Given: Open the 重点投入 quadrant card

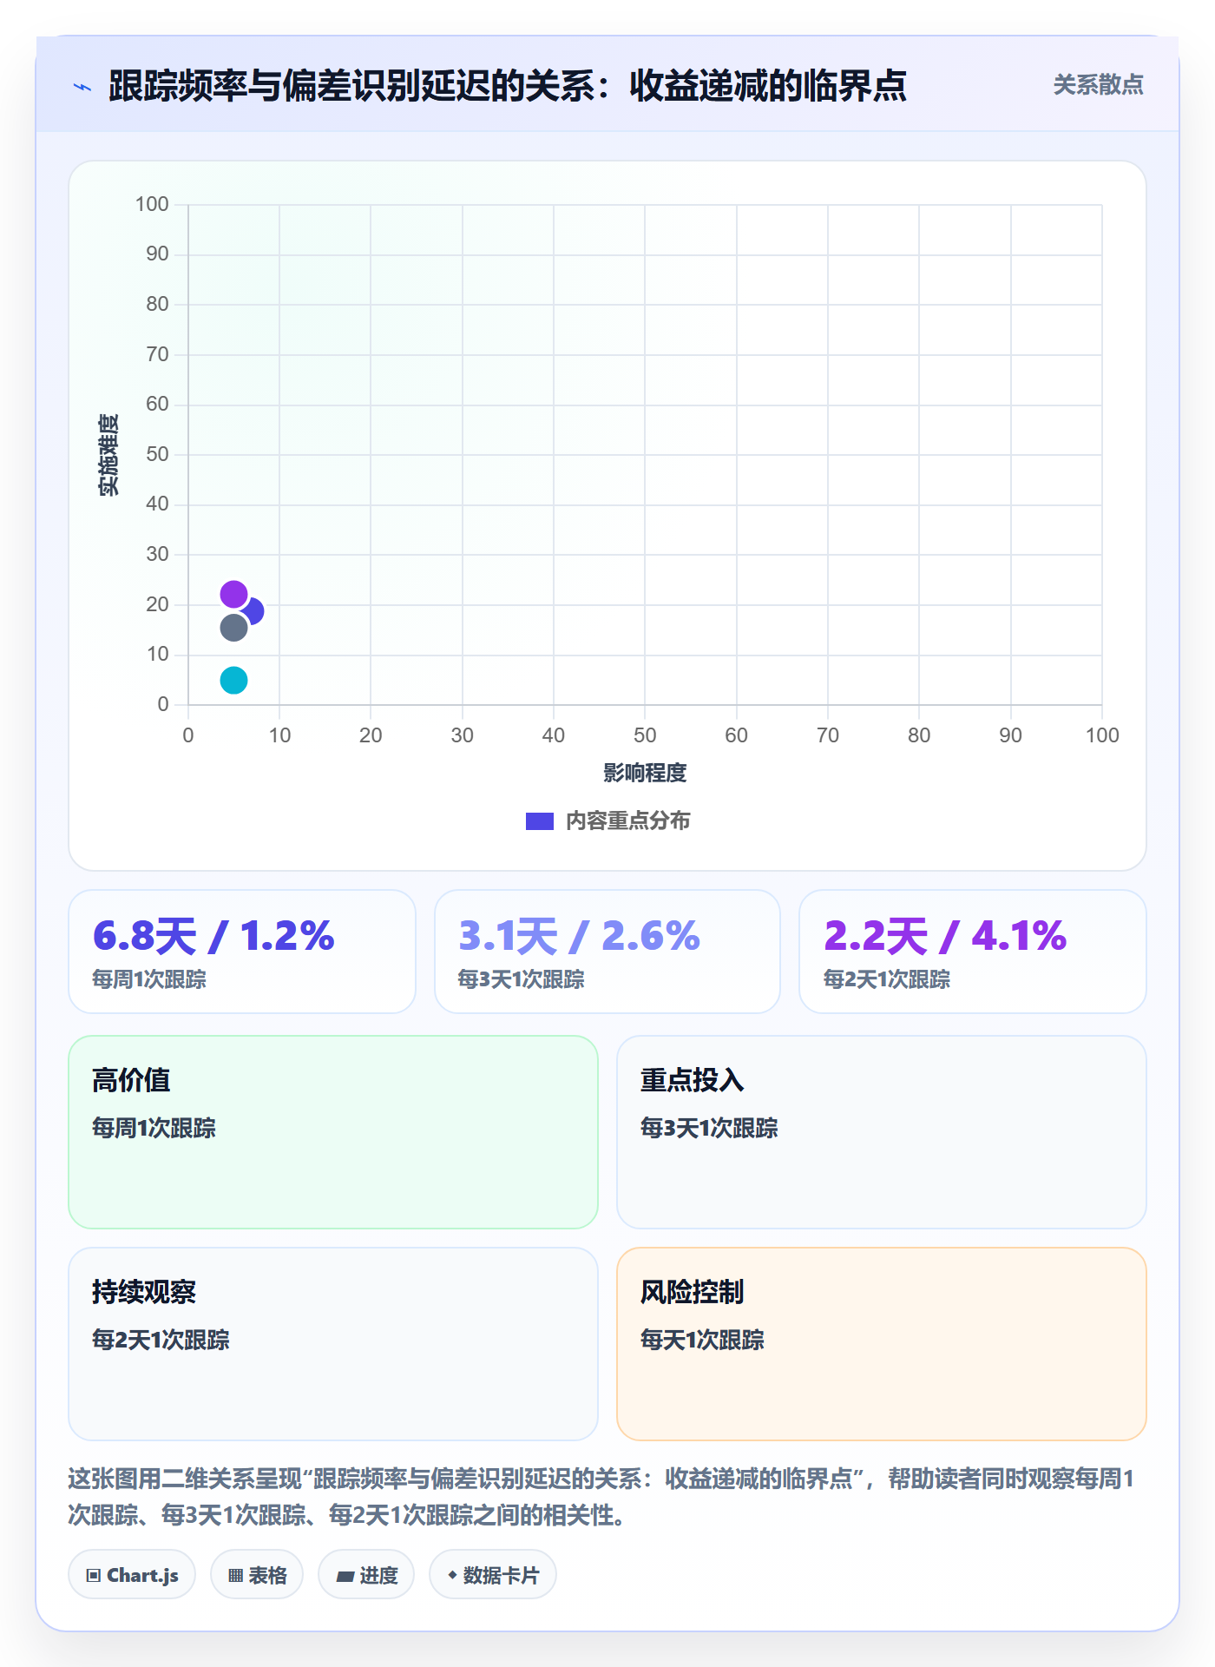Looking at the screenshot, I should pyautogui.click(x=882, y=1132).
